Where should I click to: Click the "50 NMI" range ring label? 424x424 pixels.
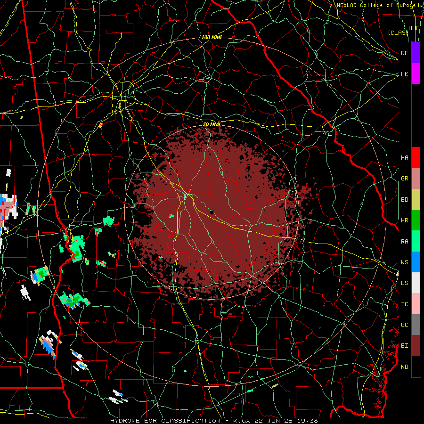point(212,124)
